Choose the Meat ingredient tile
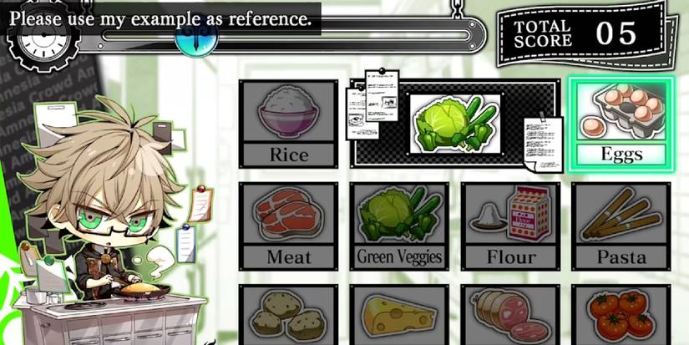689x345 pixels. pos(289,226)
